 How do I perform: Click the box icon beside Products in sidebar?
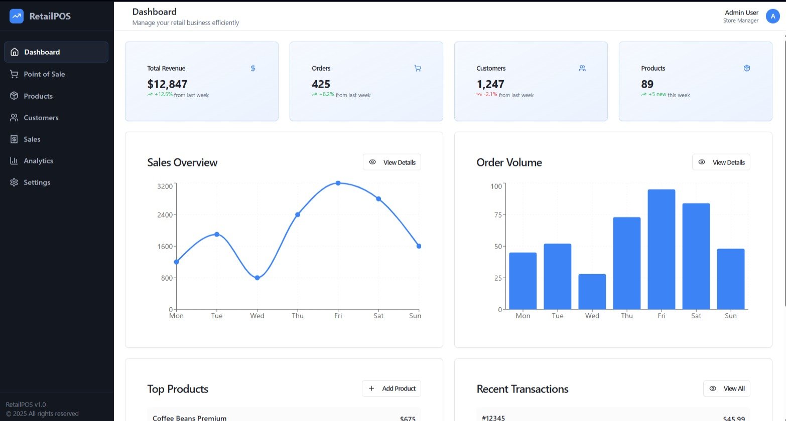pyautogui.click(x=14, y=96)
